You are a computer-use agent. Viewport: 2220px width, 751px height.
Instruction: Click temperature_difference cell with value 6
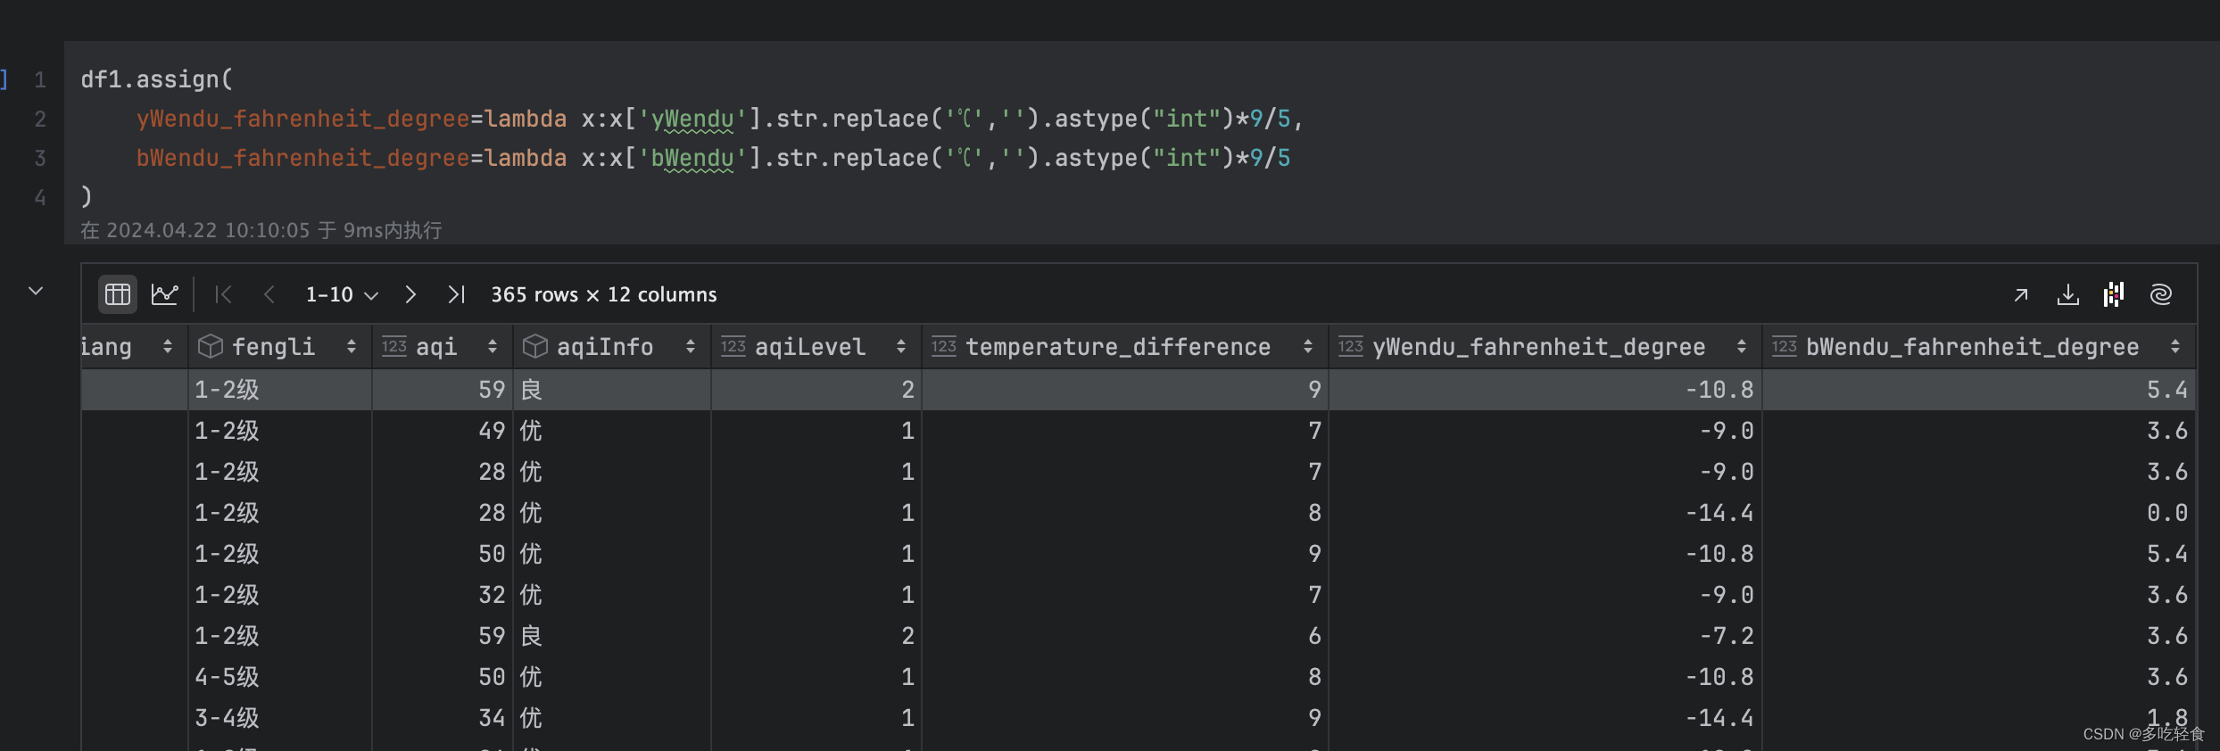1125,636
